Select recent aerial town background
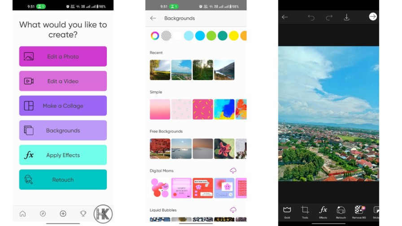This screenshot has width=402, height=226. pyautogui.click(x=181, y=70)
